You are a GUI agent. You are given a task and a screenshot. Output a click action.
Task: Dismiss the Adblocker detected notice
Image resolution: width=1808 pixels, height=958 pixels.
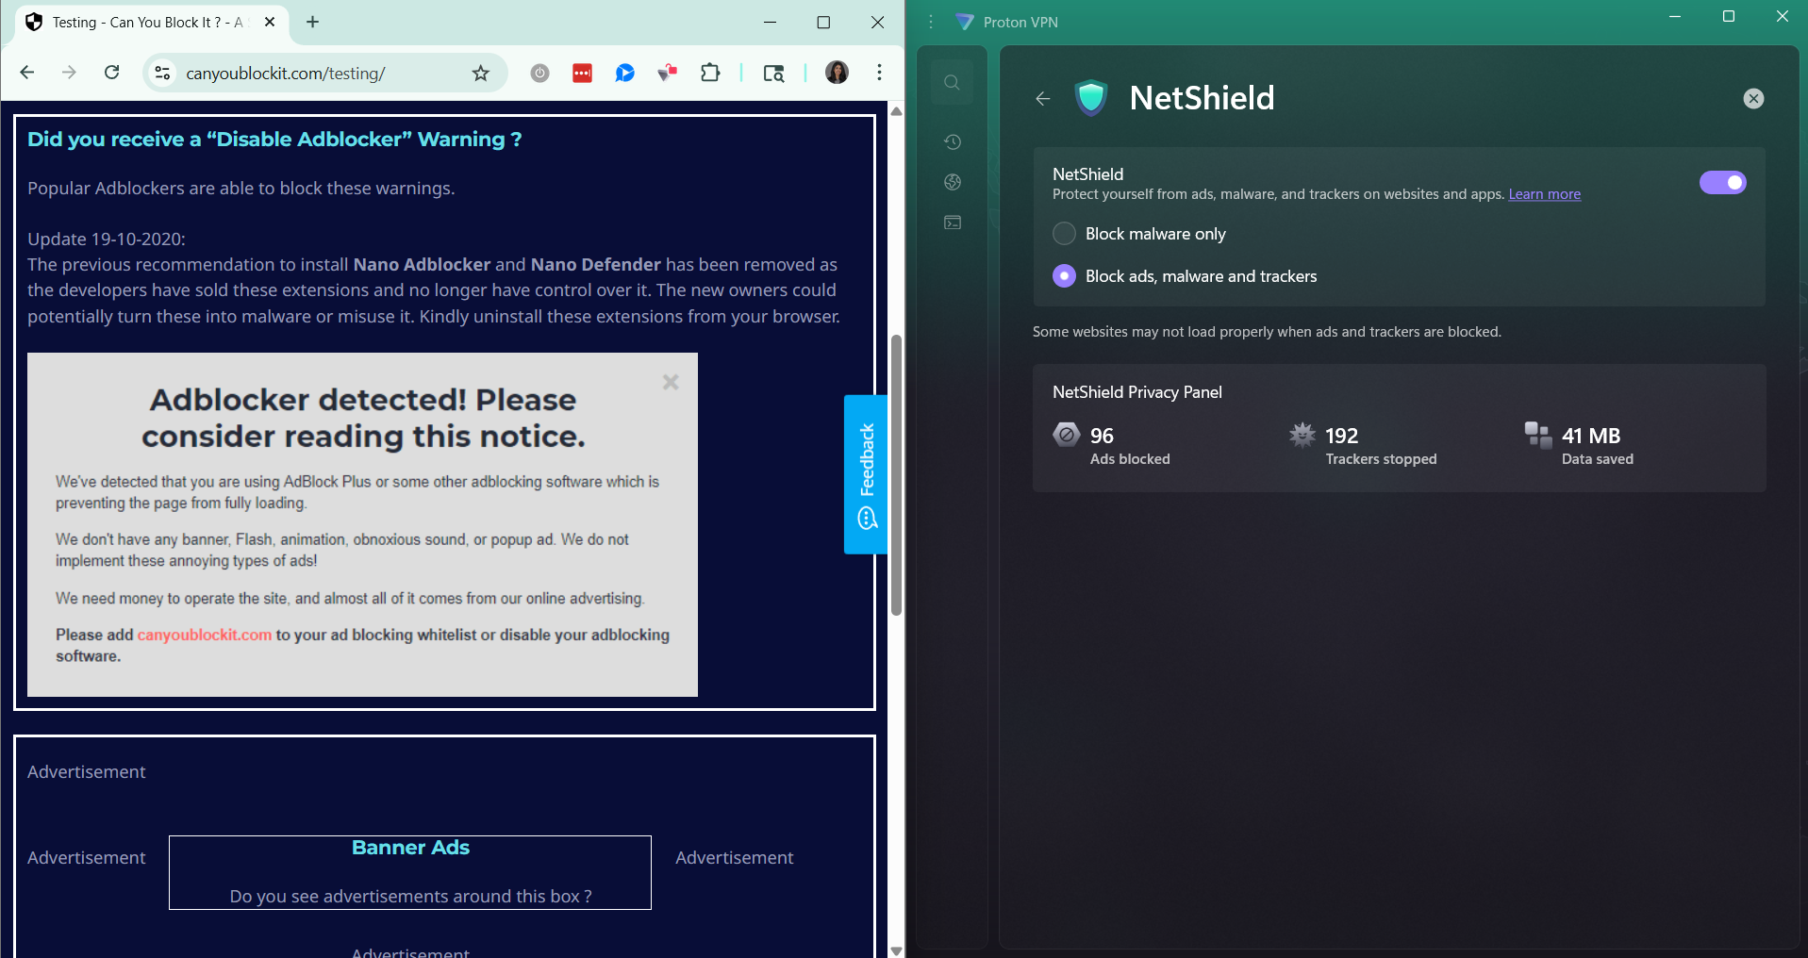(x=671, y=382)
